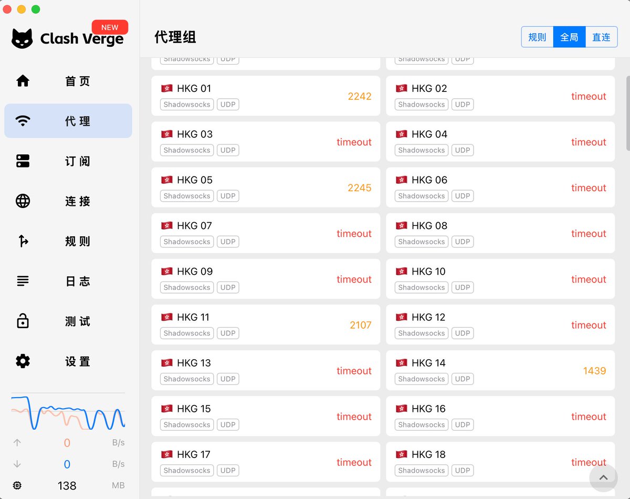Image resolution: width=630 pixels, height=499 pixels.
Task: Open 首页 menu item
Action: [x=68, y=81]
